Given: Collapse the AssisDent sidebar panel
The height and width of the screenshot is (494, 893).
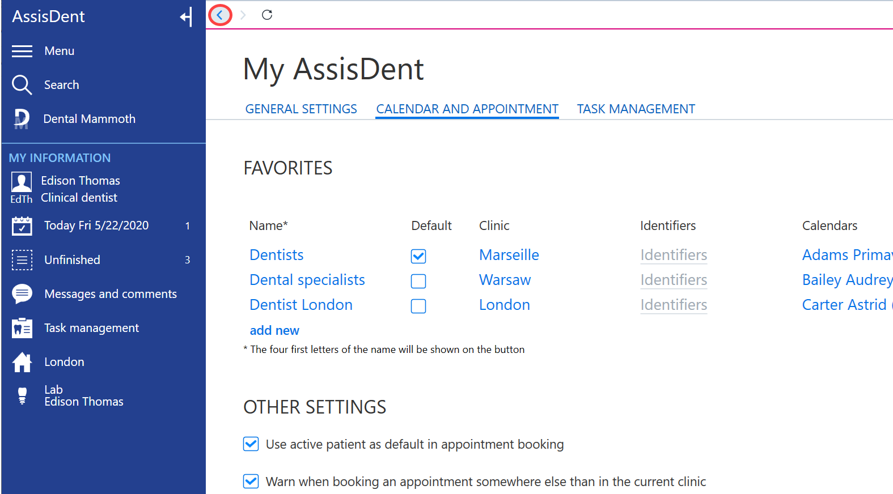Looking at the screenshot, I should pyautogui.click(x=186, y=17).
